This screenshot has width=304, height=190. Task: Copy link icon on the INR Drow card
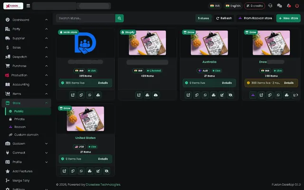(x=270, y=95)
